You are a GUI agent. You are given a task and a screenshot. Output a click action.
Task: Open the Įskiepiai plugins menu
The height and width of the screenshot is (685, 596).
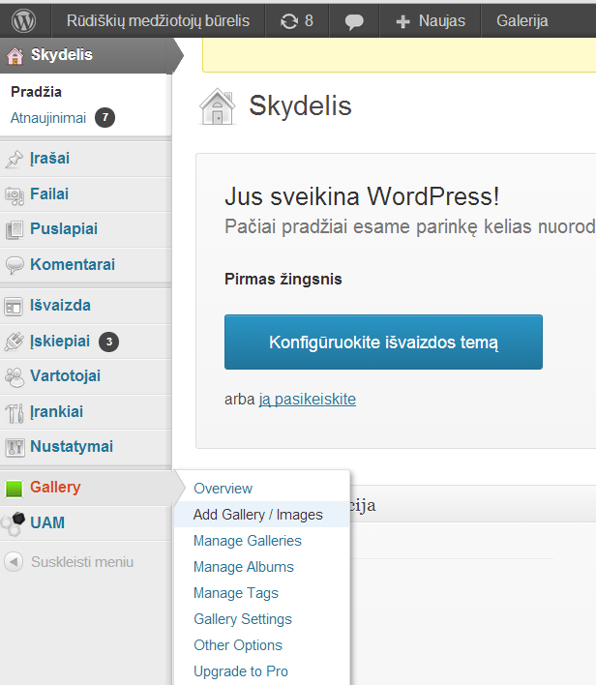pos(60,341)
